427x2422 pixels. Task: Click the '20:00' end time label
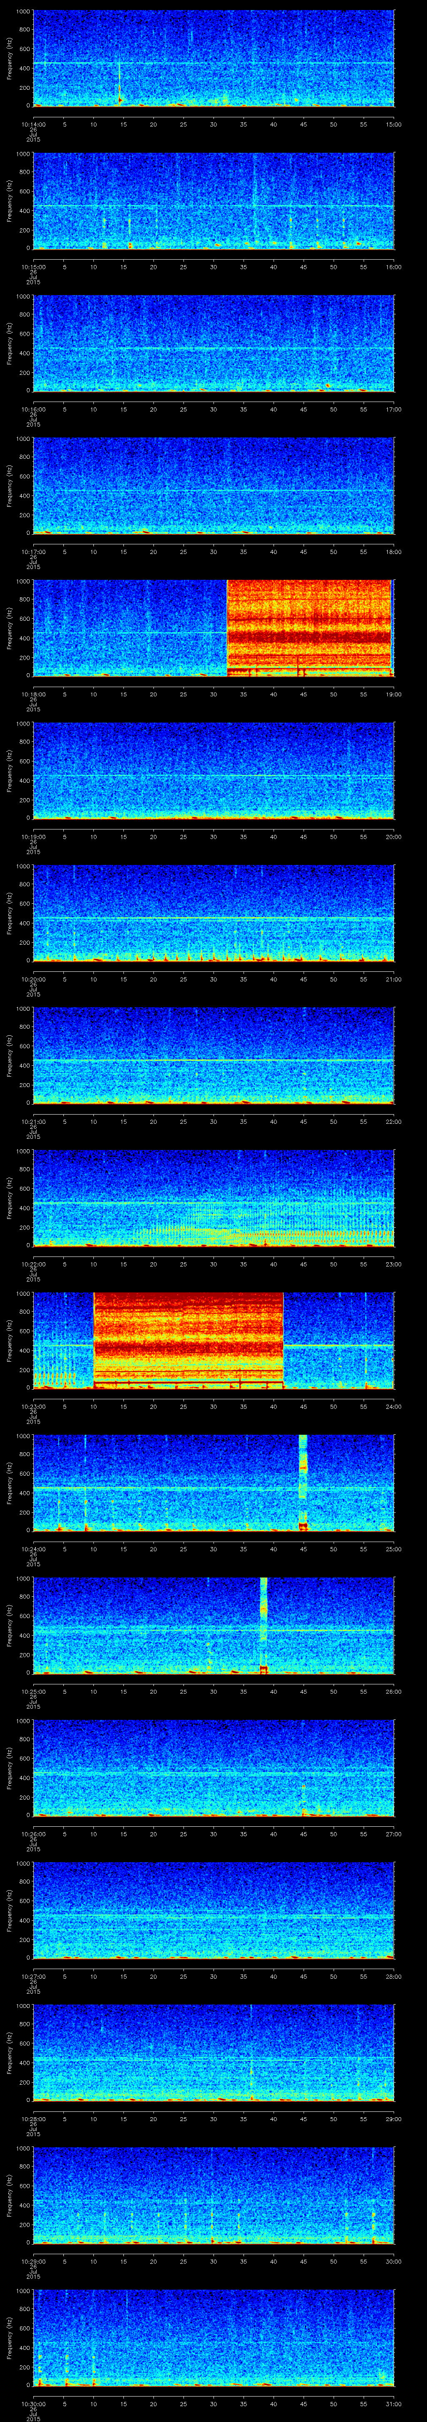pos(393,837)
